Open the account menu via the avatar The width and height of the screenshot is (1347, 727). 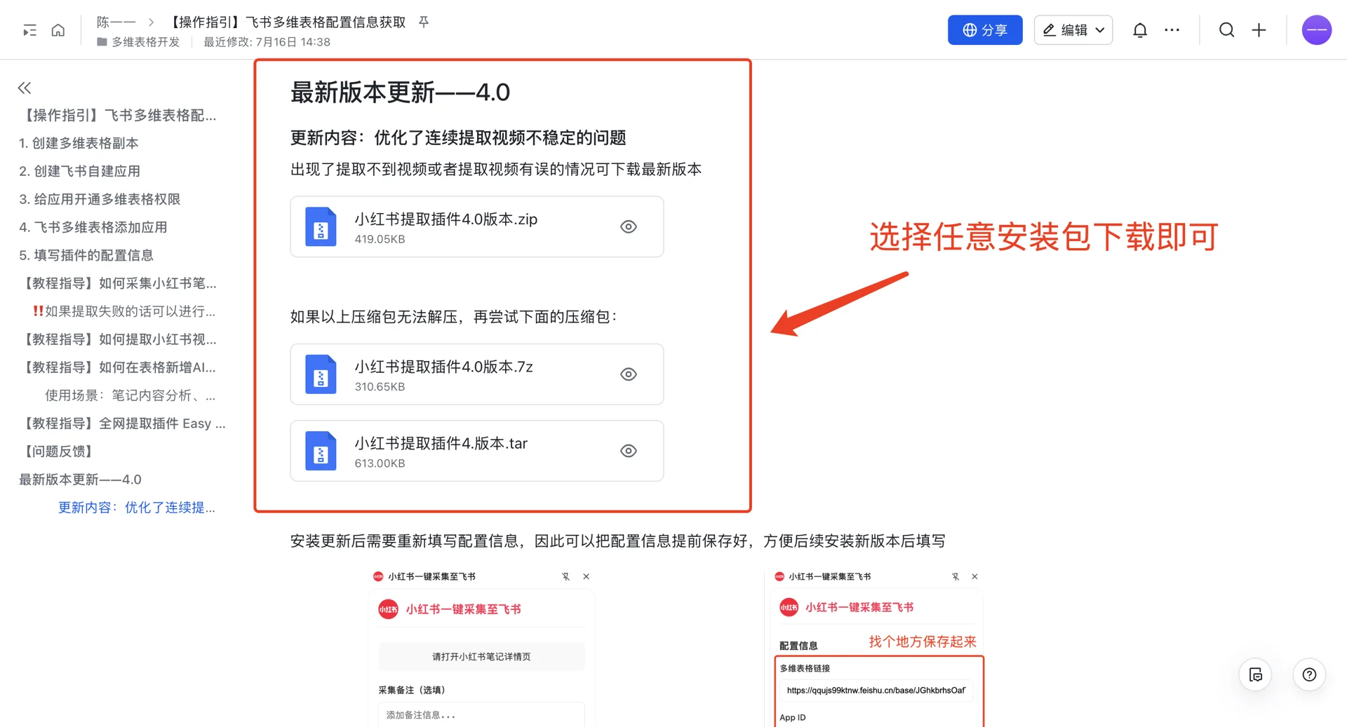coord(1317,29)
